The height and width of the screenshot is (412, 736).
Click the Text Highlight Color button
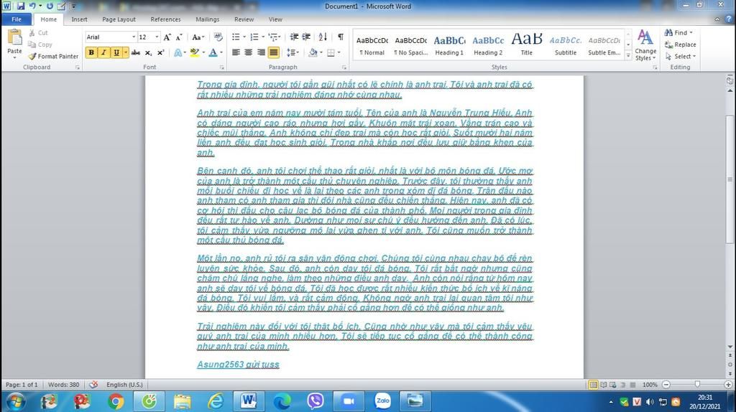pyautogui.click(x=194, y=52)
